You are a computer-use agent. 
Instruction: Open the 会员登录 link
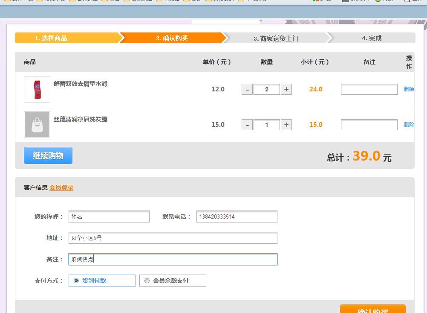[61, 187]
